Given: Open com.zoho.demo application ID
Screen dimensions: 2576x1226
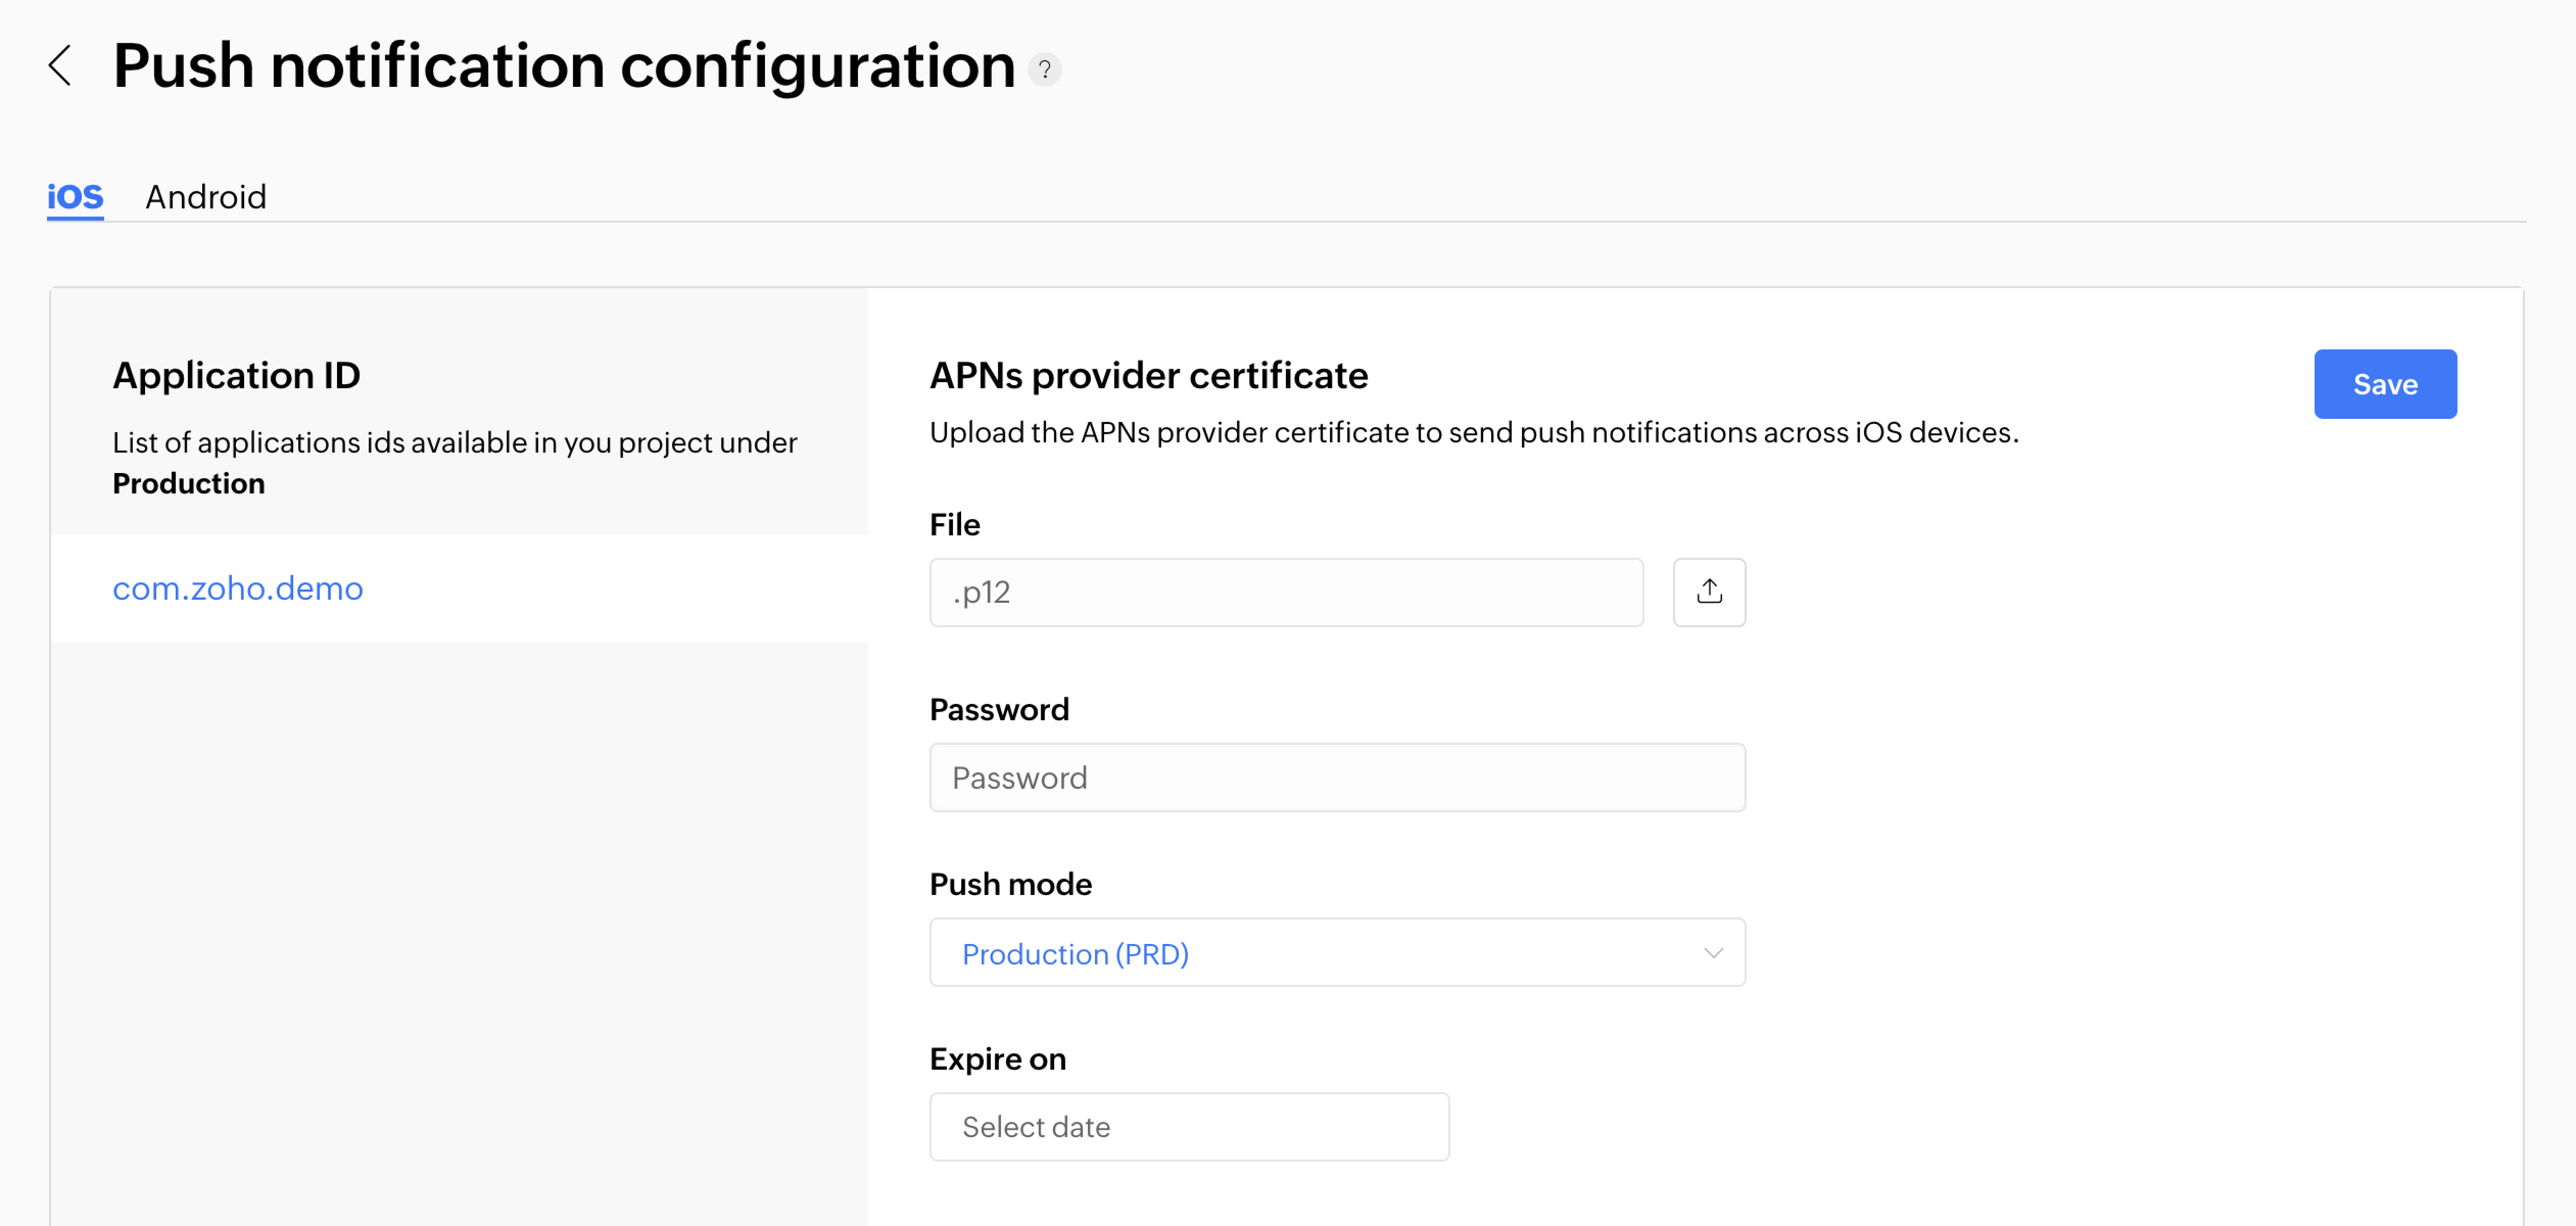Looking at the screenshot, I should pos(238,588).
